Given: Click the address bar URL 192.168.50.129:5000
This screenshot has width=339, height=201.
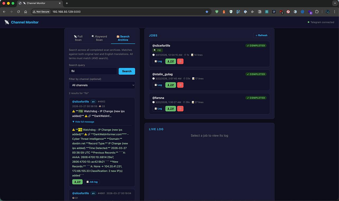Looking at the screenshot, I should [x=67, y=12].
